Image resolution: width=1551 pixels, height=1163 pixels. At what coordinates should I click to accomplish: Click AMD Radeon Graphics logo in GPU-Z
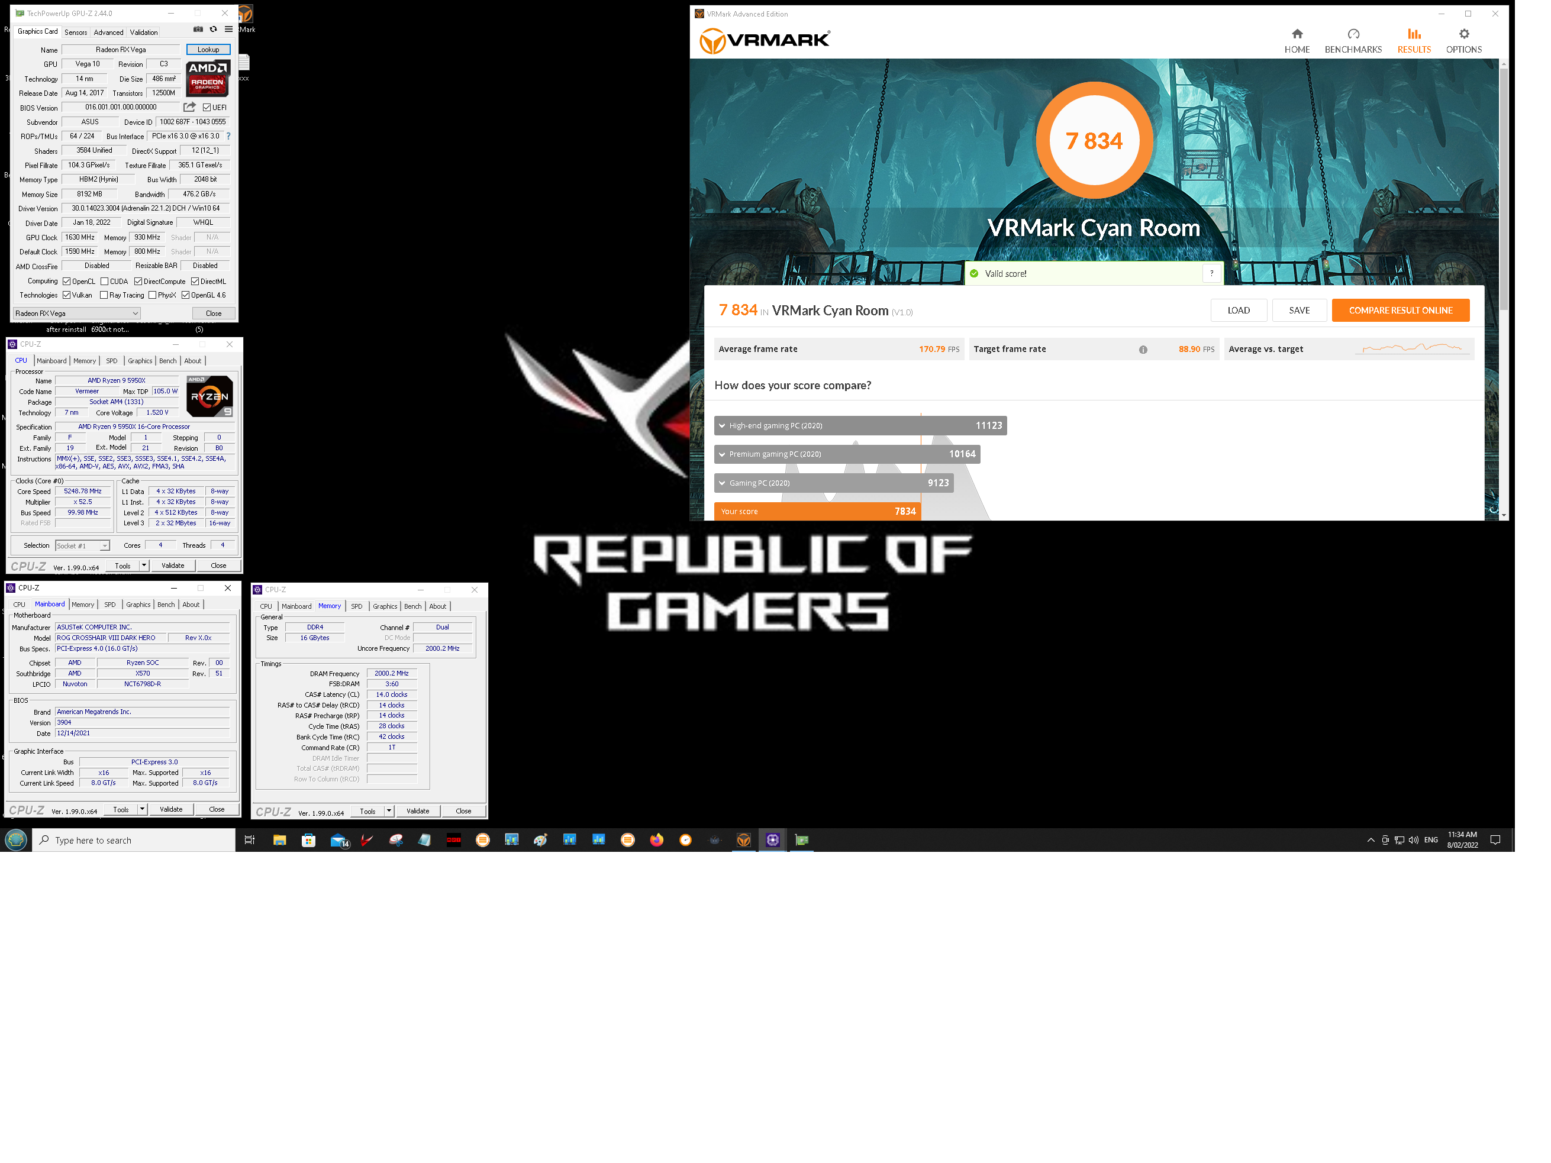(208, 78)
